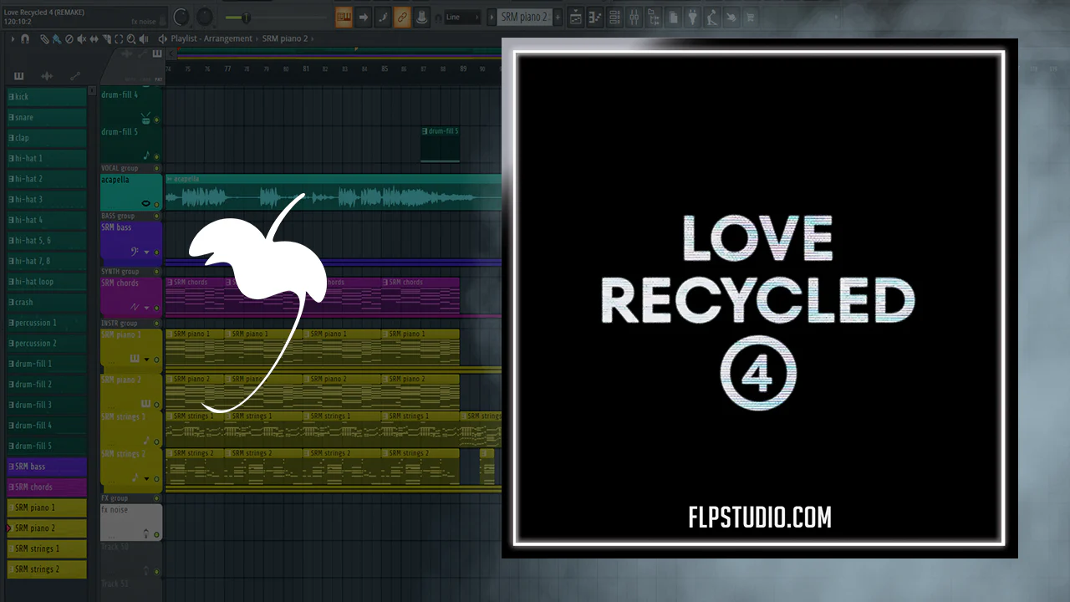Select the drum-fill 5 clip in playlist
The image size is (1070, 602).
pyautogui.click(x=440, y=144)
